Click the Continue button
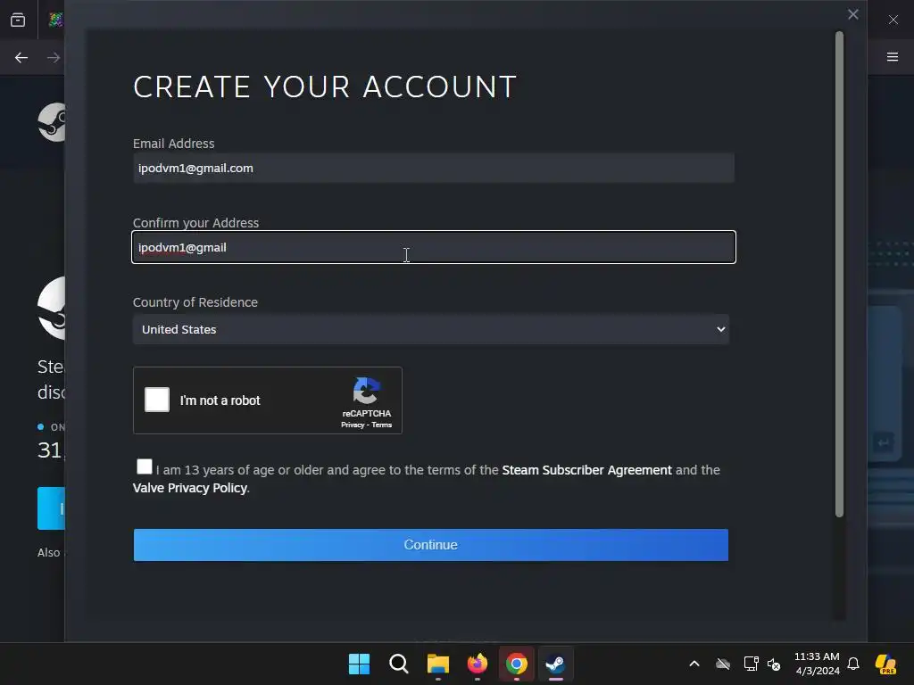This screenshot has height=685, width=914. (x=431, y=545)
